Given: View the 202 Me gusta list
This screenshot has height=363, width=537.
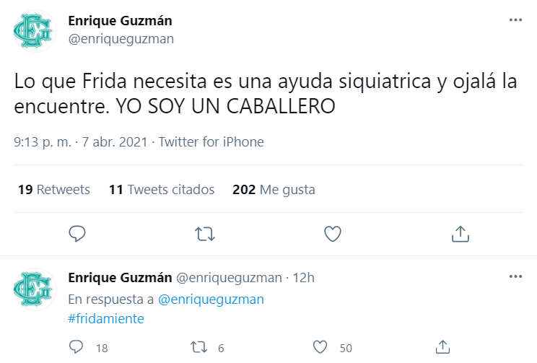Looking at the screenshot, I should (274, 190).
